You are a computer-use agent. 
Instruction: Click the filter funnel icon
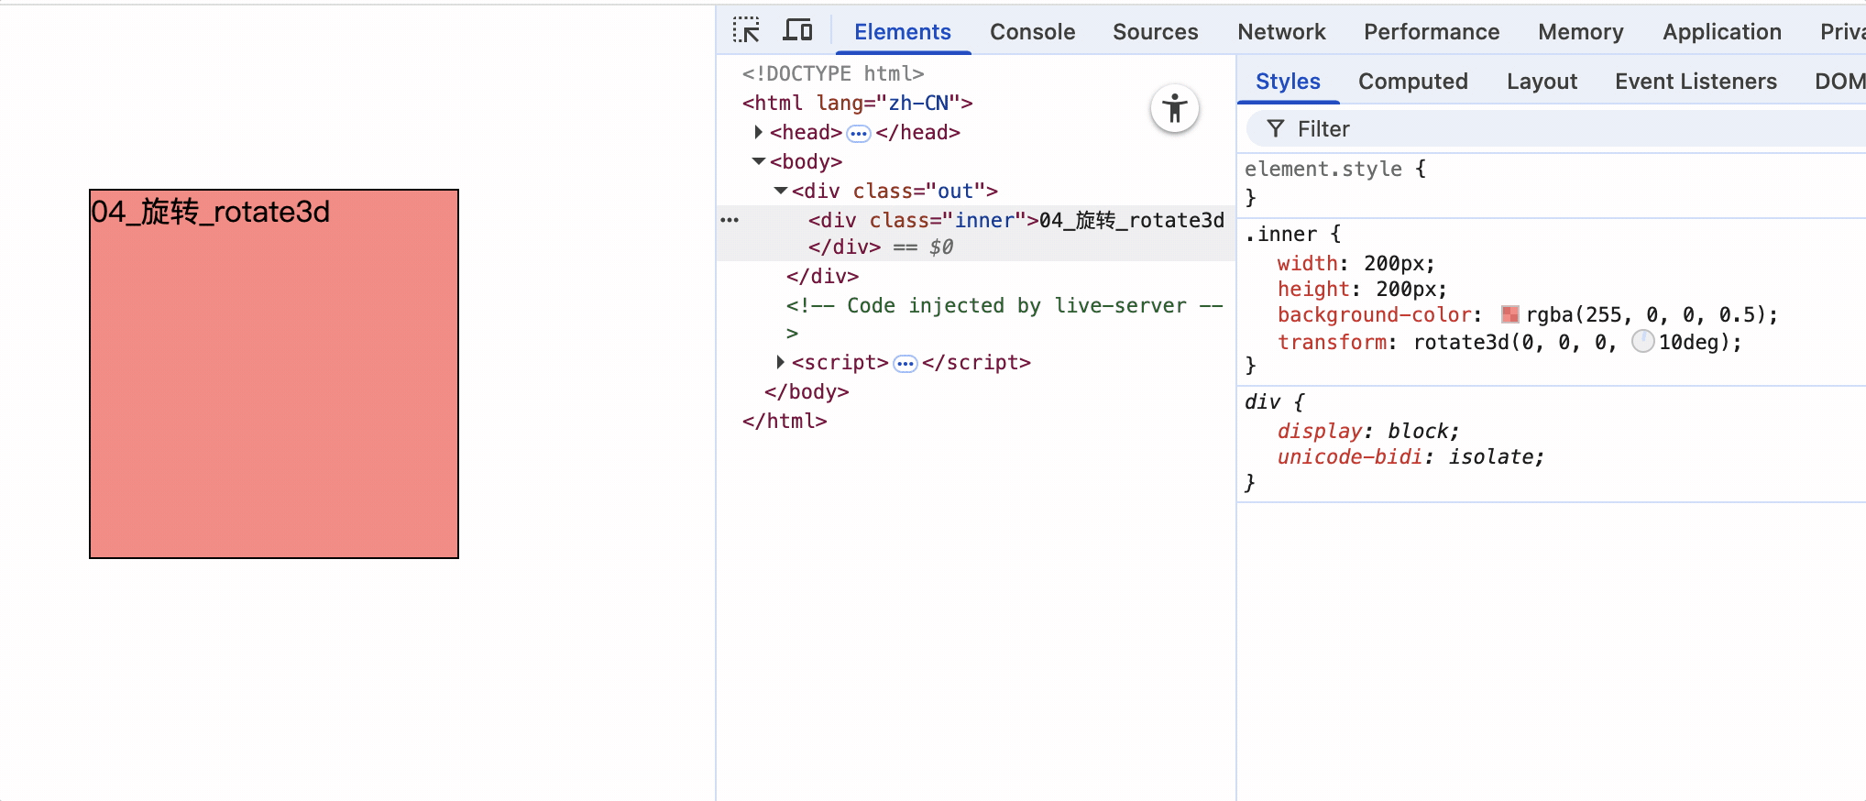(x=1275, y=129)
